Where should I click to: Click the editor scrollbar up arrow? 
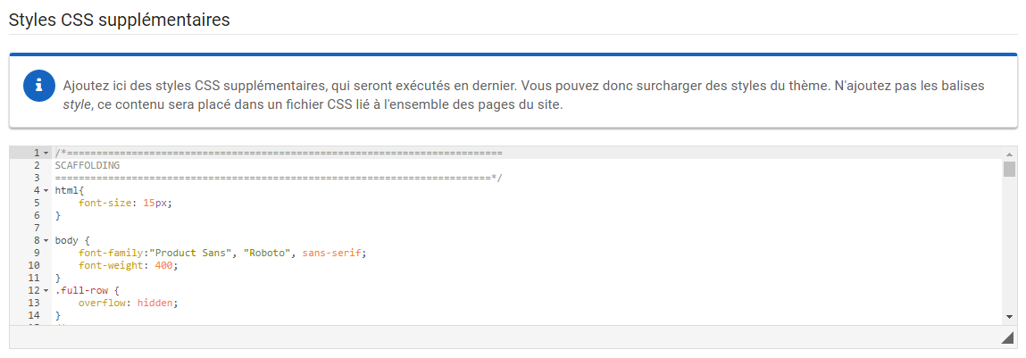pos(1009,154)
